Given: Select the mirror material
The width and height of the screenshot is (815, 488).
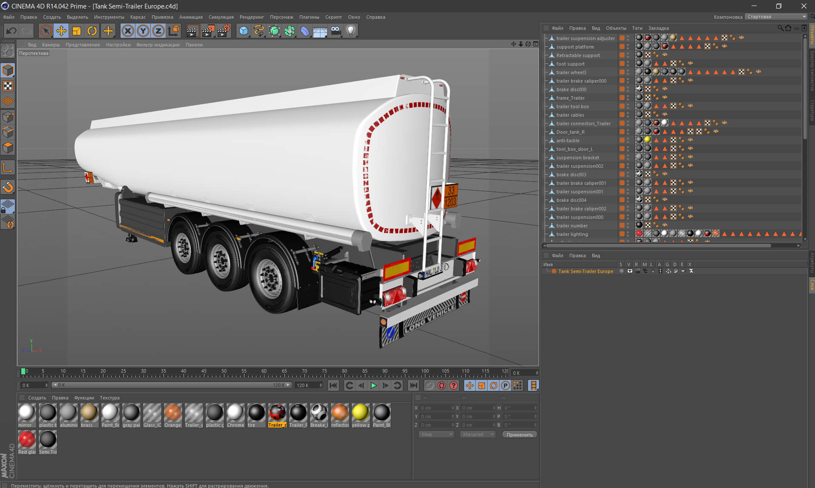Looking at the screenshot, I should pyautogui.click(x=26, y=415).
